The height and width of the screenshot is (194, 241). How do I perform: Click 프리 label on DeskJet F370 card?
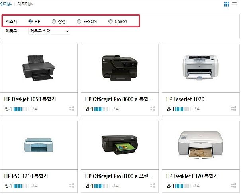(x=196, y=186)
